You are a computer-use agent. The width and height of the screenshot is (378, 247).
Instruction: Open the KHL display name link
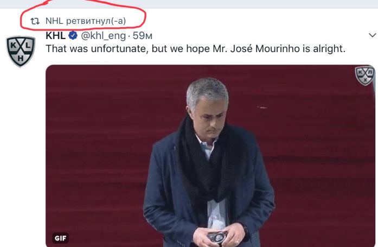point(55,36)
